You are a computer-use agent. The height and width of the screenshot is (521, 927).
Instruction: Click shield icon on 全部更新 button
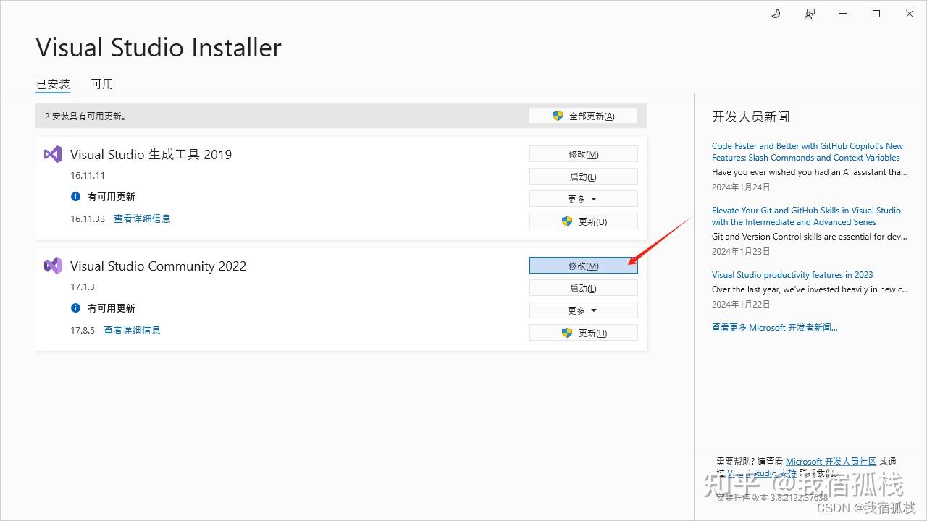coord(557,115)
